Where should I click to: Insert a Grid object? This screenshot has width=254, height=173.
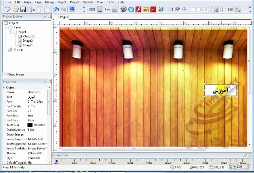(x=223, y=9)
